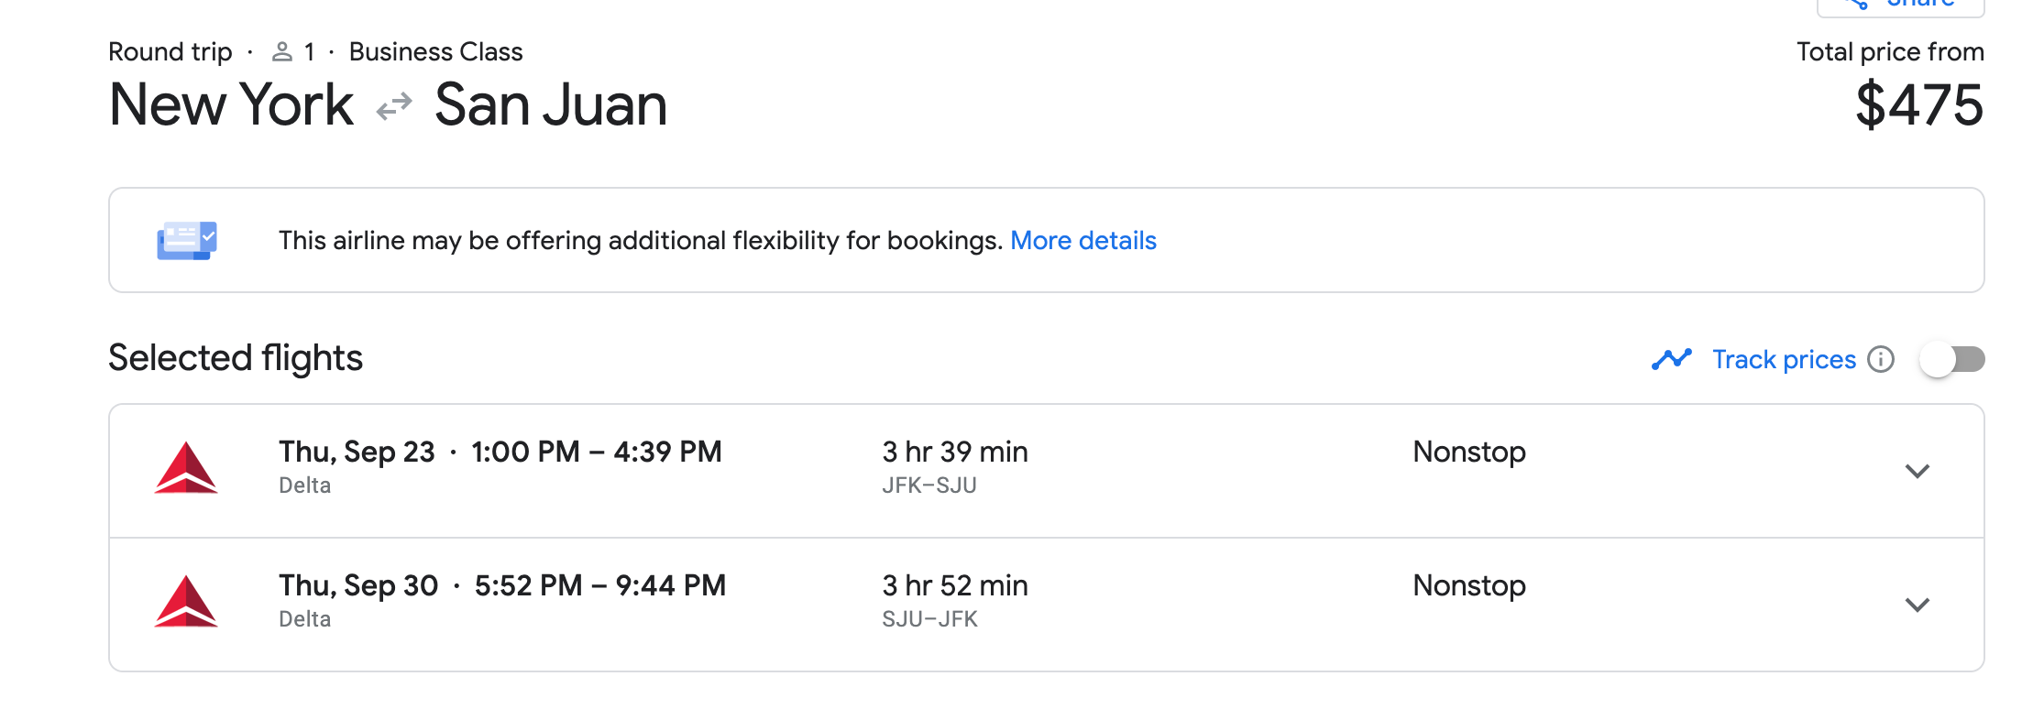Screen dimensions: 2022x709
Task: Click the Round trip label
Action: [x=170, y=52]
